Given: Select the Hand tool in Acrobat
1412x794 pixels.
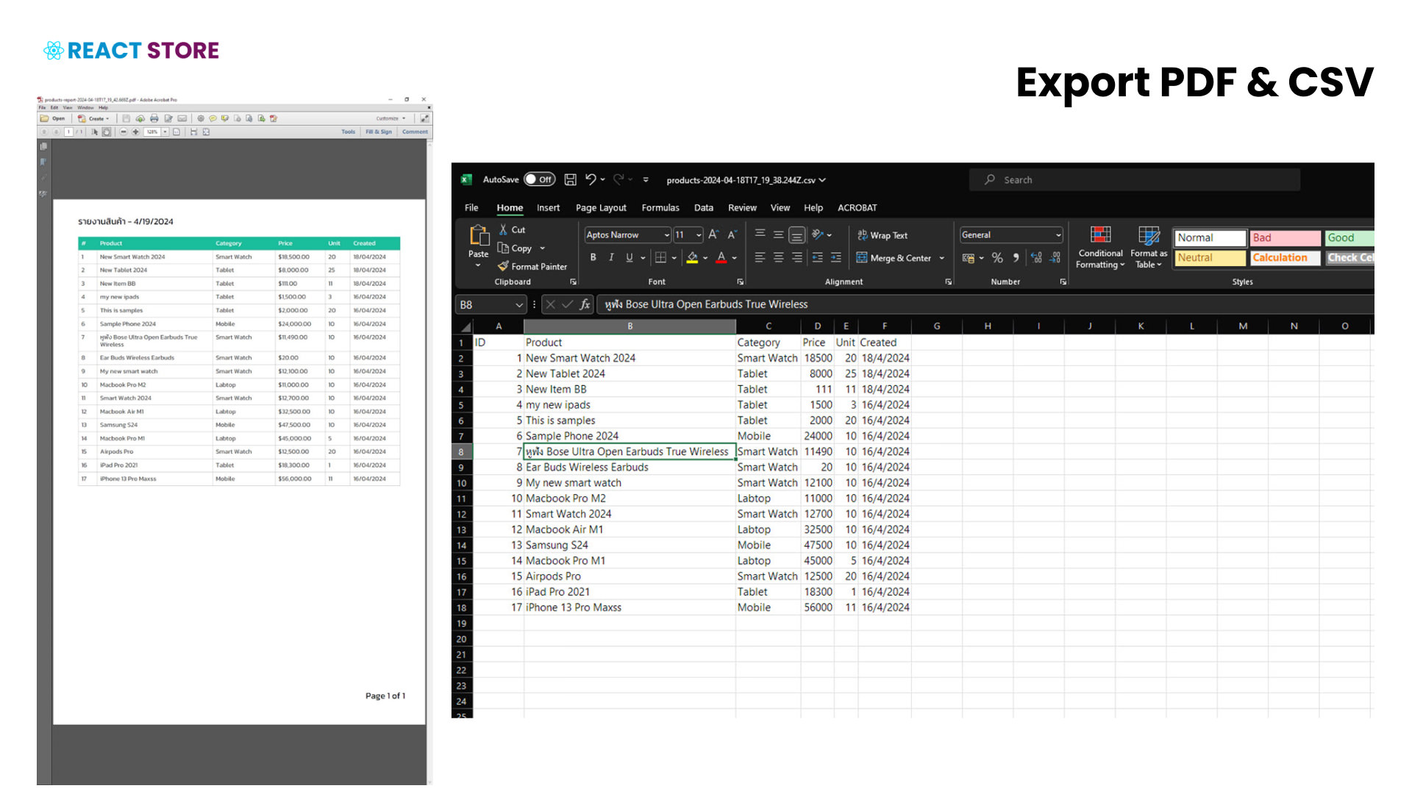Looking at the screenshot, I should (x=107, y=132).
